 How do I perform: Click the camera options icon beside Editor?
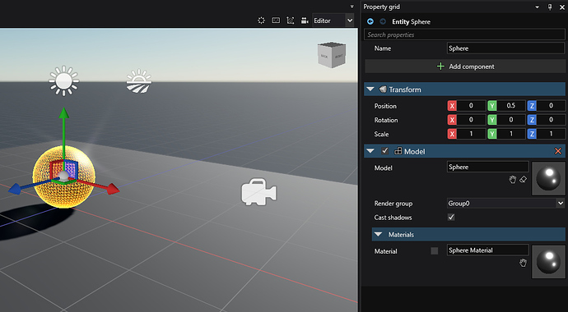(x=305, y=21)
